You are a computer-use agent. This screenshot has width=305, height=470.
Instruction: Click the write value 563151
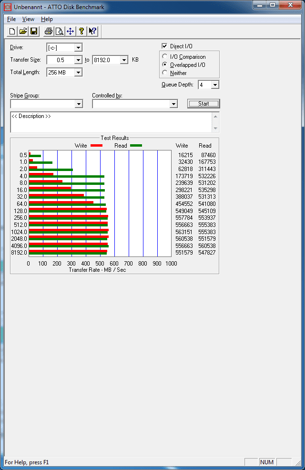(x=184, y=232)
